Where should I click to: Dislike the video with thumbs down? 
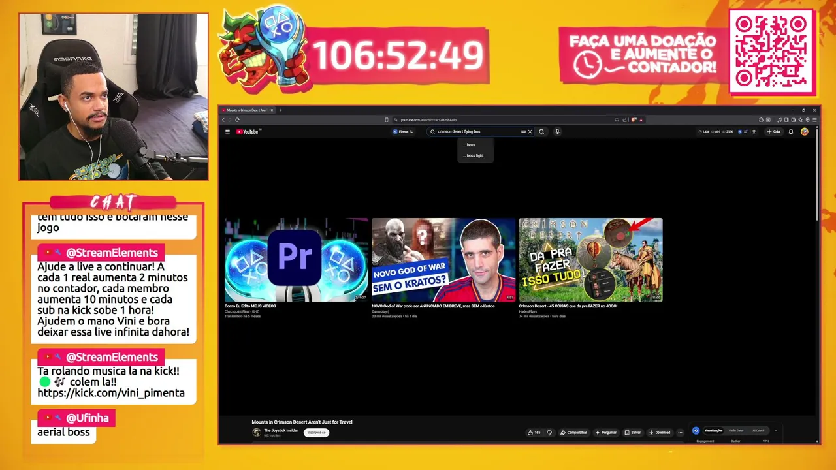point(549,433)
